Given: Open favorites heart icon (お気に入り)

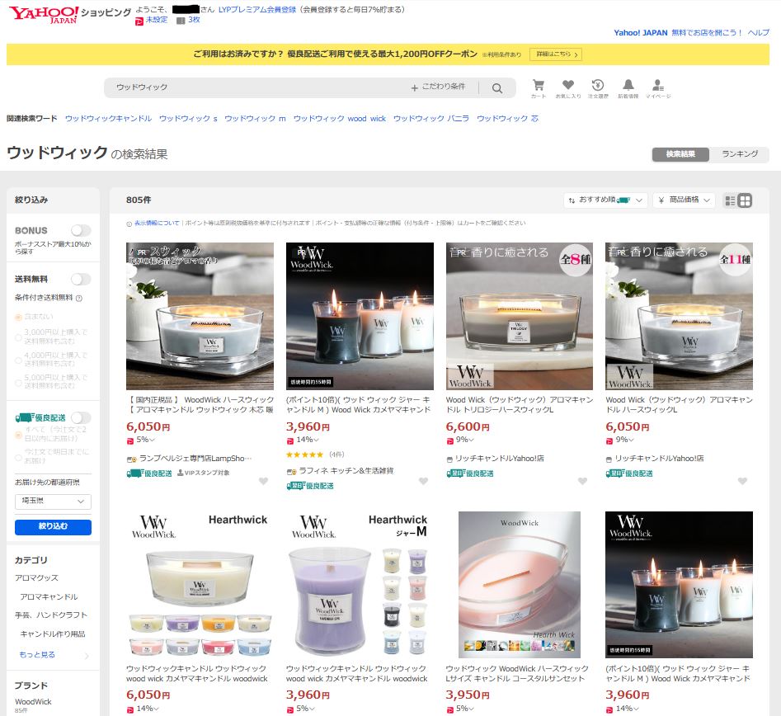Looking at the screenshot, I should [x=567, y=86].
